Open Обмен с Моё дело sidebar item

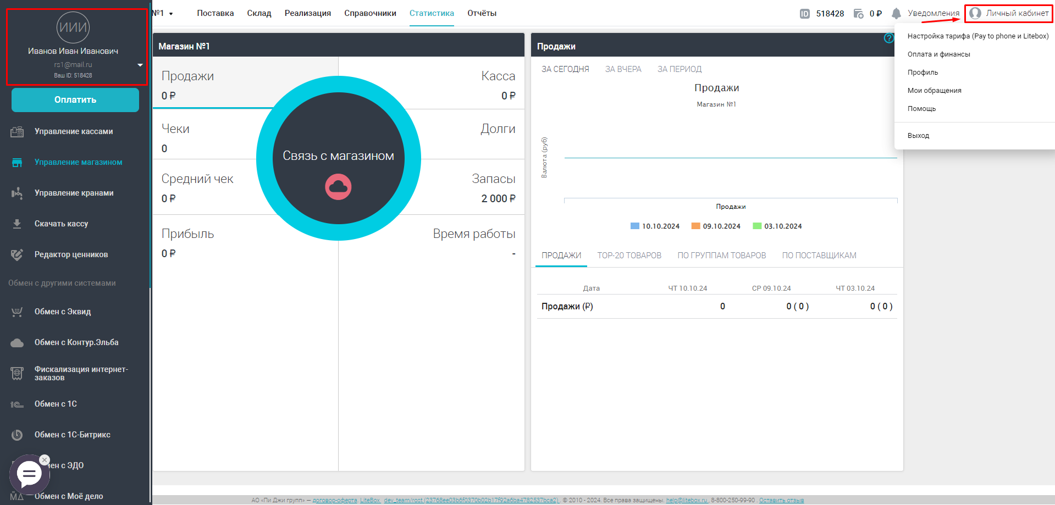pyautogui.click(x=69, y=496)
